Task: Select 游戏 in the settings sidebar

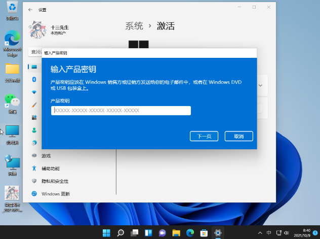Action: coord(46,156)
